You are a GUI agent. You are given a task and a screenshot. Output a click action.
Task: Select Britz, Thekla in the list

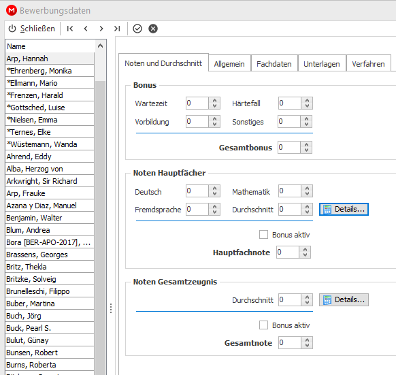(x=50, y=267)
